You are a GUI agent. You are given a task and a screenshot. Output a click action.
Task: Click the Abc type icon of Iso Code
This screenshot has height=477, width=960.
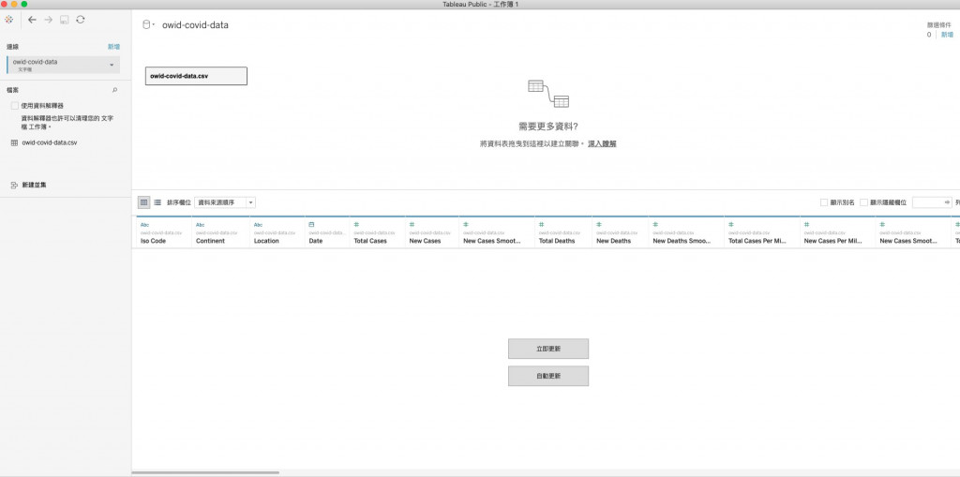pyautogui.click(x=144, y=225)
